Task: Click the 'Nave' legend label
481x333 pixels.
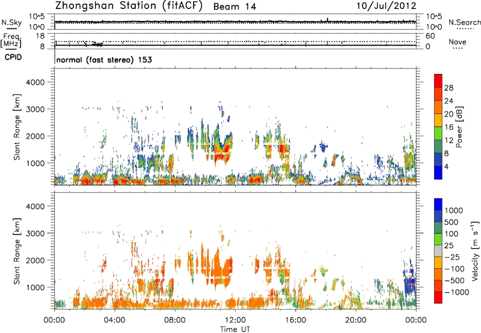Action: click(x=458, y=42)
